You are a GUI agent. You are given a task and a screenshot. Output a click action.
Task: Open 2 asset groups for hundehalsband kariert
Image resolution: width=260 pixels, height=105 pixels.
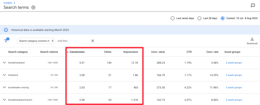[234, 100]
